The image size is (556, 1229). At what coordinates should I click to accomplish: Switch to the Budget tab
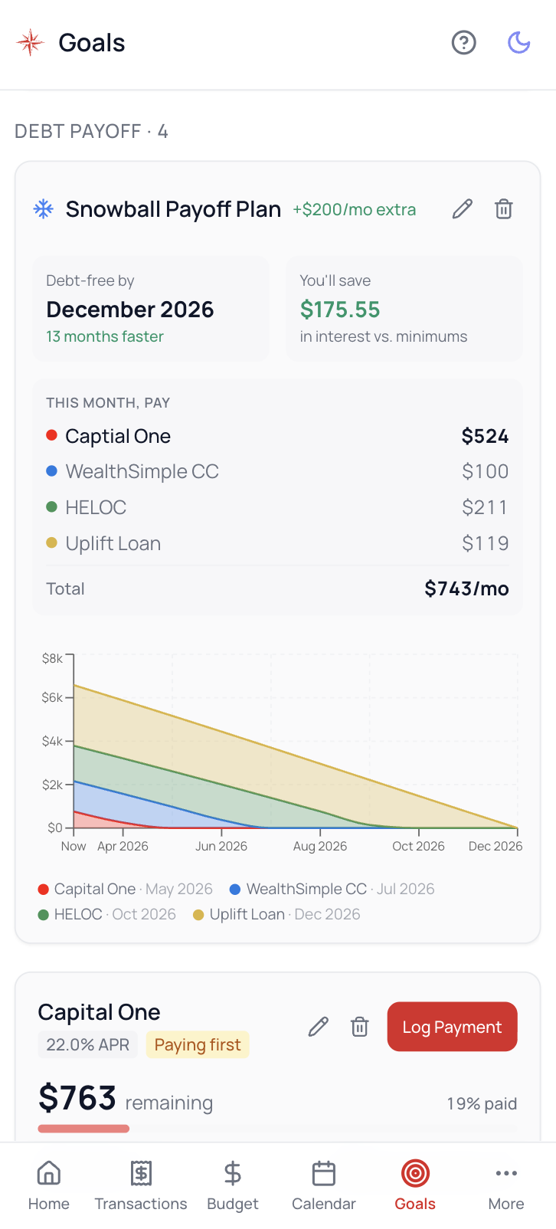(x=233, y=1185)
